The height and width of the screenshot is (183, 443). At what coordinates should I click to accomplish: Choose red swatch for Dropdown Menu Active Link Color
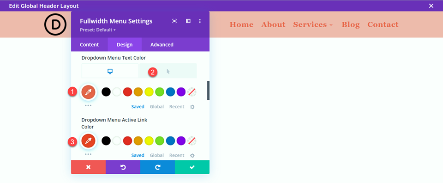click(127, 140)
